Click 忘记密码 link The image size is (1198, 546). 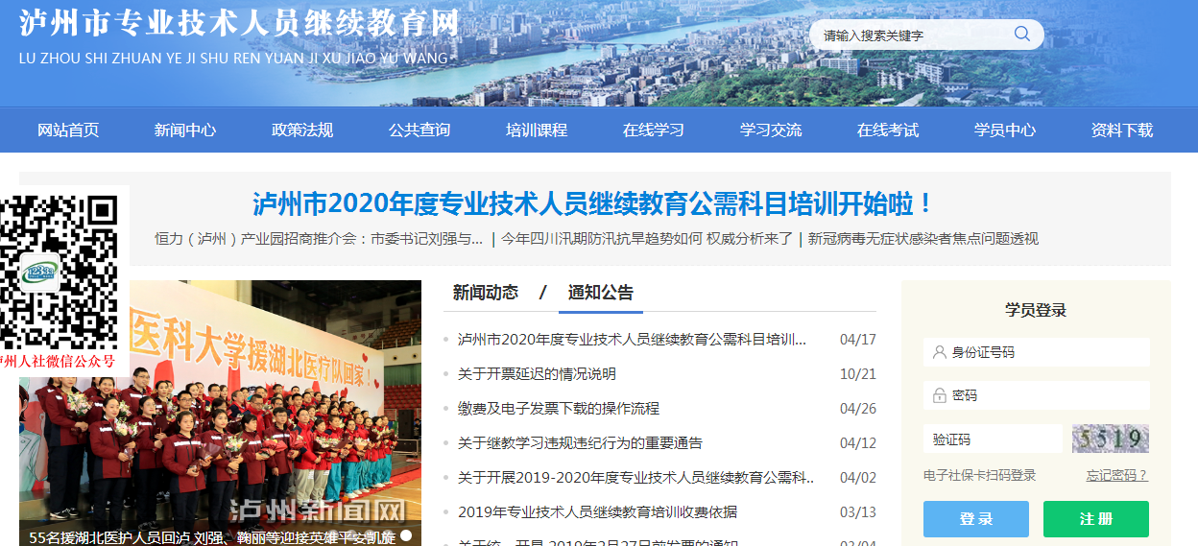coord(1116,476)
